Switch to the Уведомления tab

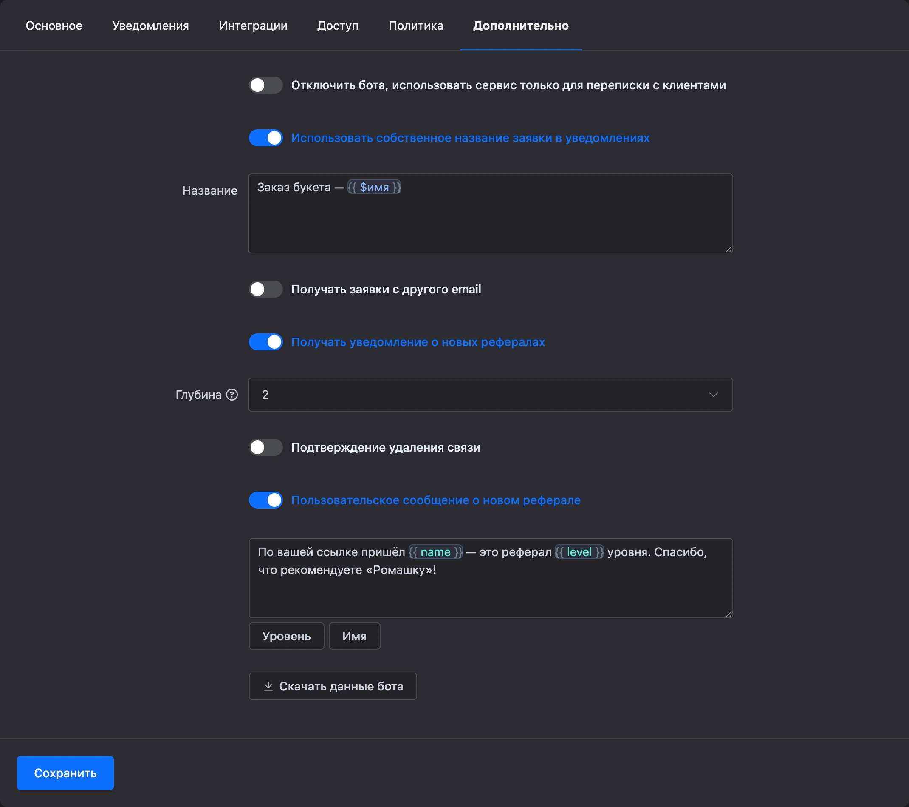150,26
